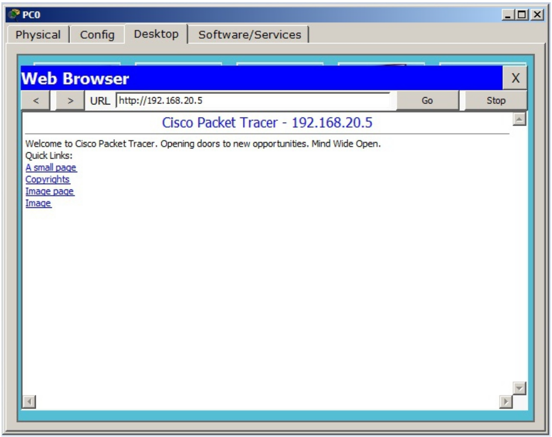The image size is (552, 437).
Task: Close the Web Browser with X button
Action: pos(515,78)
